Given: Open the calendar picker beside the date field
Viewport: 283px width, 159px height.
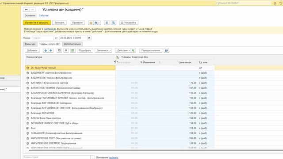Looking at the screenshot, I should click(x=89, y=38).
